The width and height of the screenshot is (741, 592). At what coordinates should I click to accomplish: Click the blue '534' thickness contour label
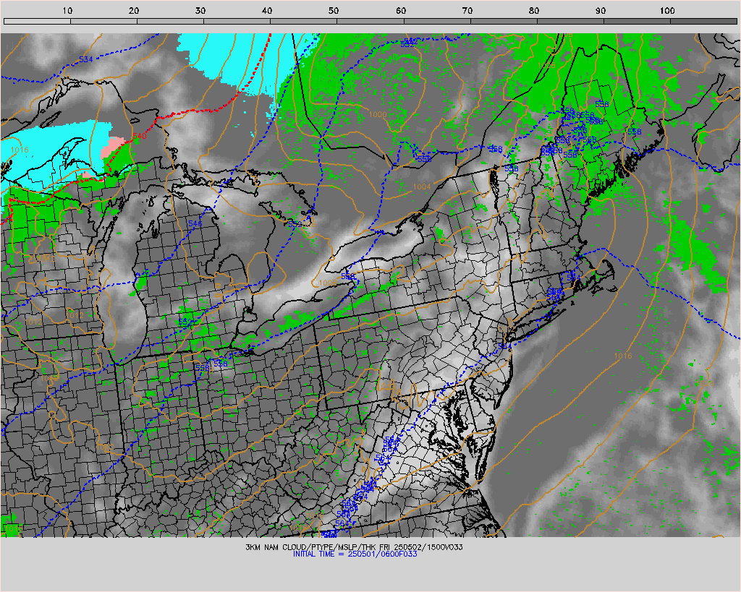(x=86, y=59)
